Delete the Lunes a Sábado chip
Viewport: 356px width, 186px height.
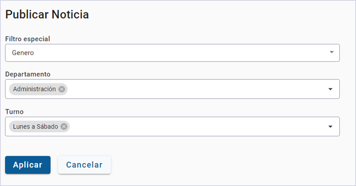[x=64, y=127]
